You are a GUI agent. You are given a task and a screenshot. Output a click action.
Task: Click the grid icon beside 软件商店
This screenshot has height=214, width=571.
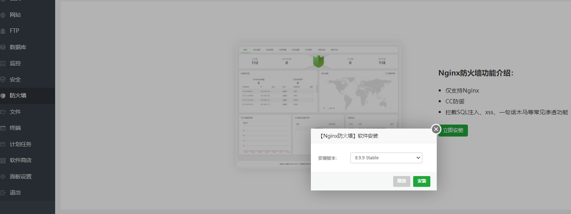coord(3,160)
